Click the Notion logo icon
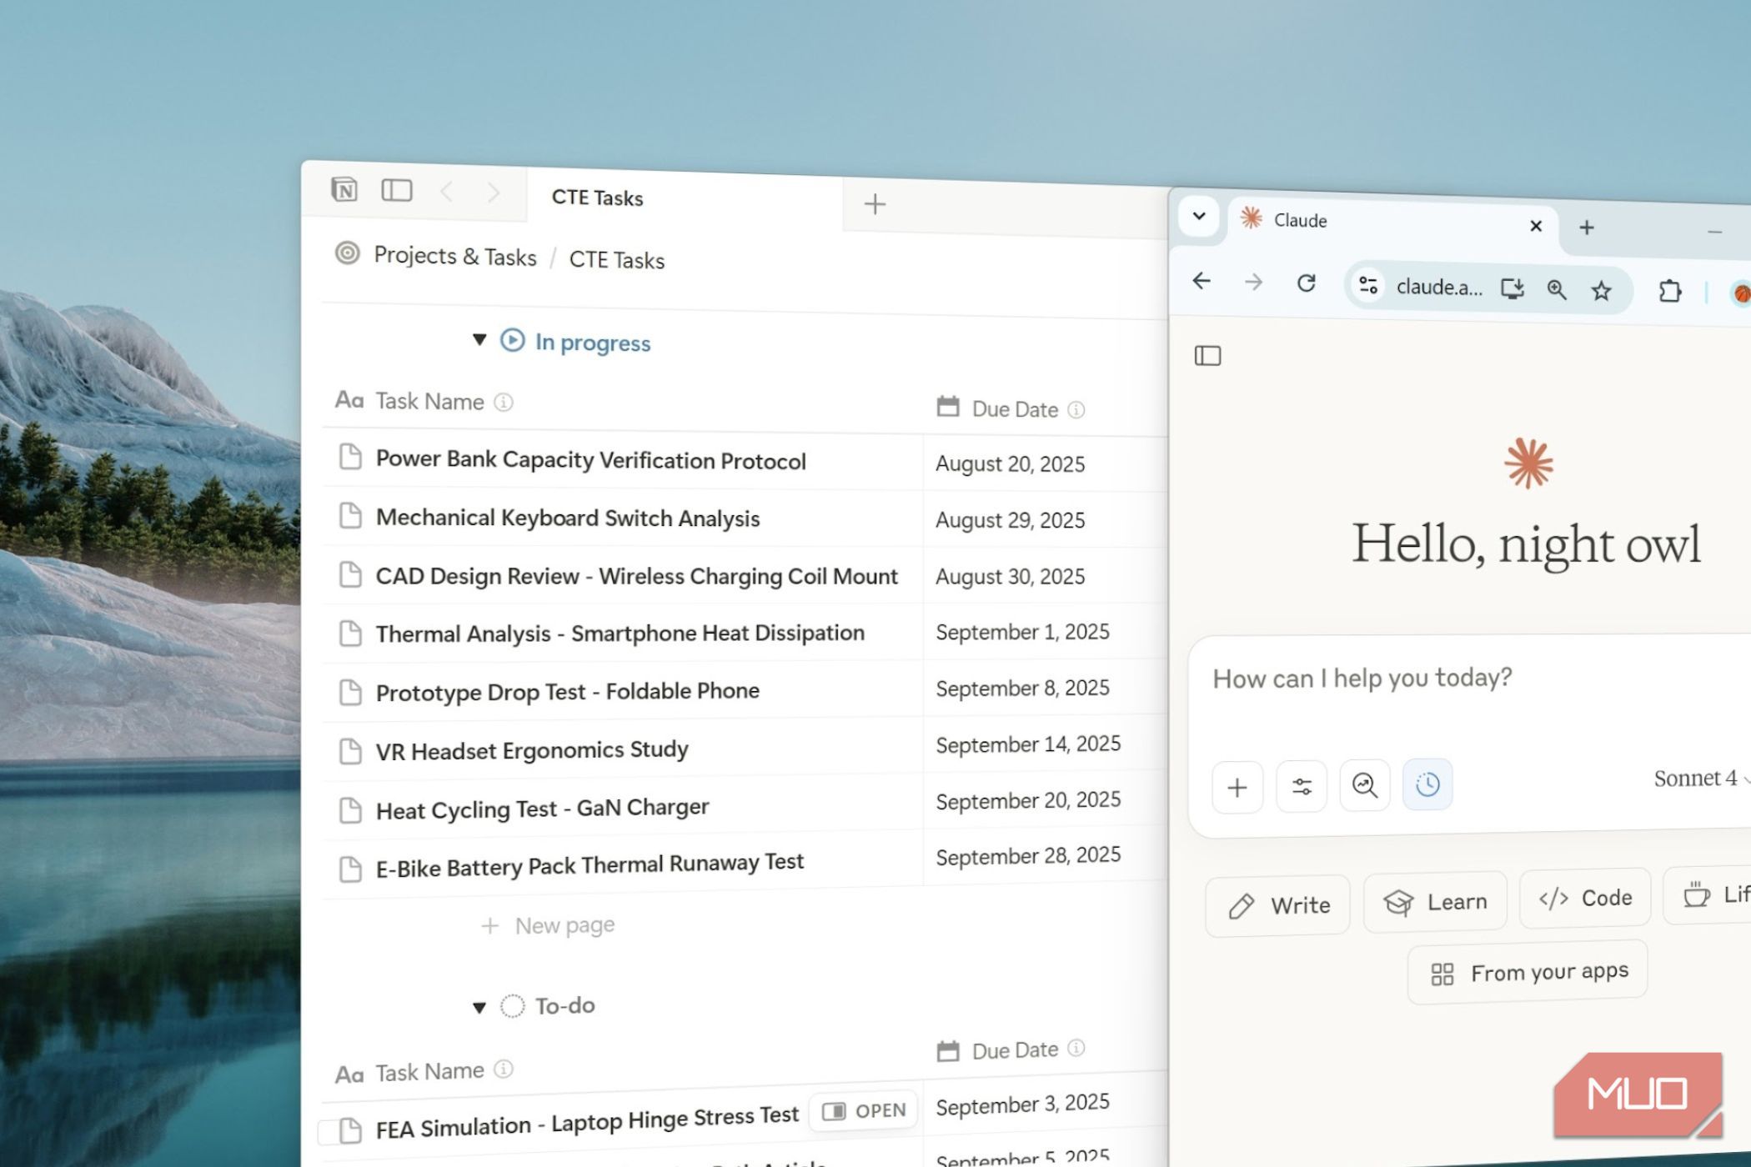The height and width of the screenshot is (1167, 1751). coord(344,189)
